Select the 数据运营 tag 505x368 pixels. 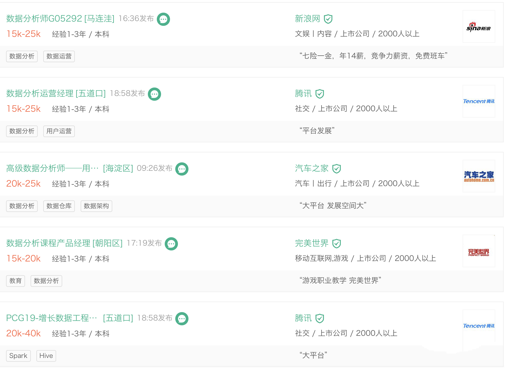click(59, 56)
